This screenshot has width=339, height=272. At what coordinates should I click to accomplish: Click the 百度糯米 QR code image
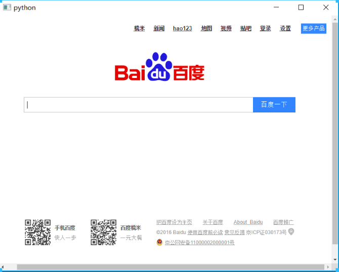[x=104, y=232]
